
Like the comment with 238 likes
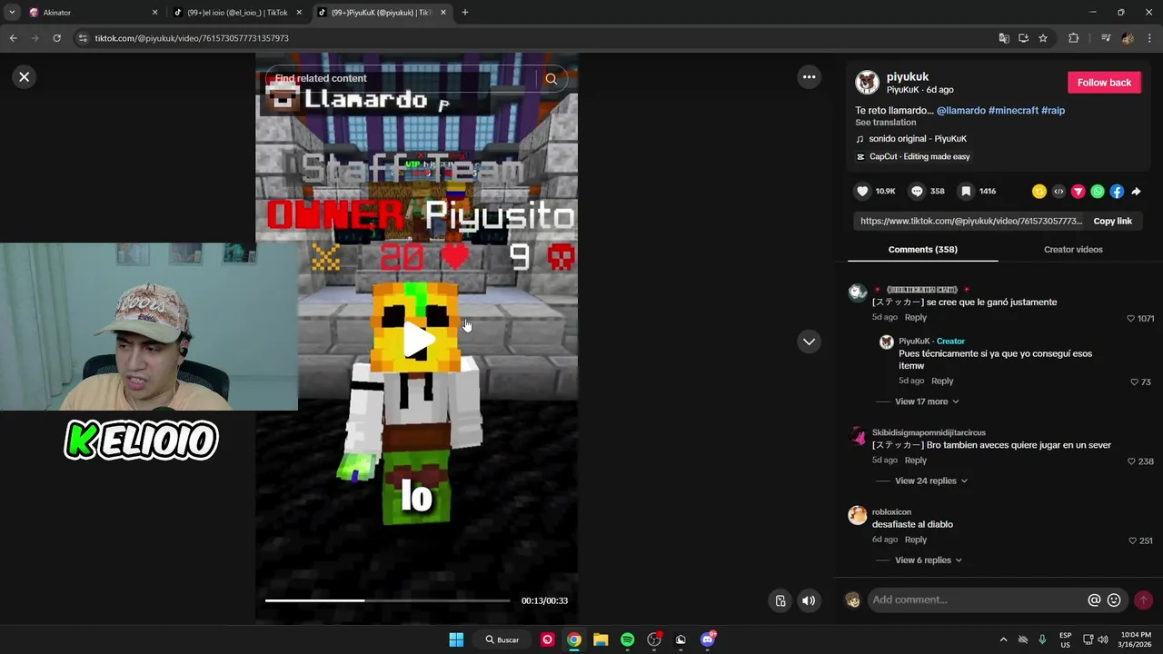[x=1131, y=461]
